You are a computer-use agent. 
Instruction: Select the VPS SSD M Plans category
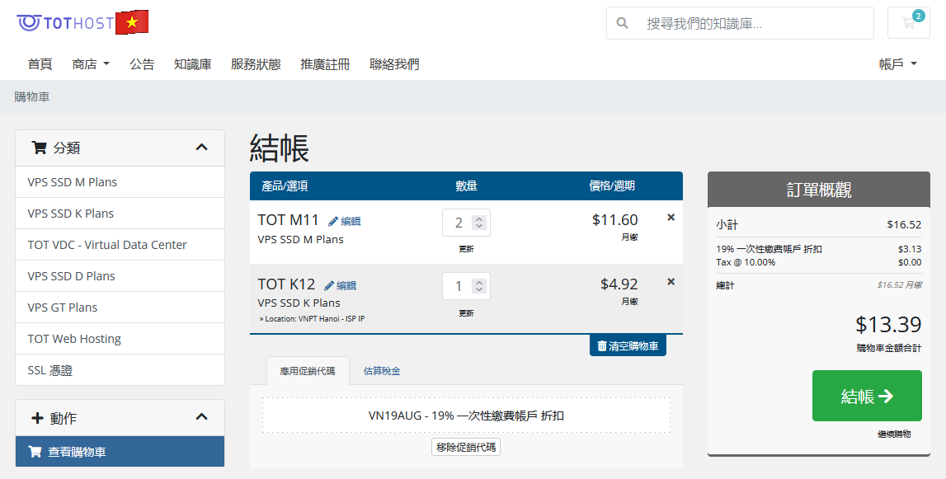click(x=120, y=182)
